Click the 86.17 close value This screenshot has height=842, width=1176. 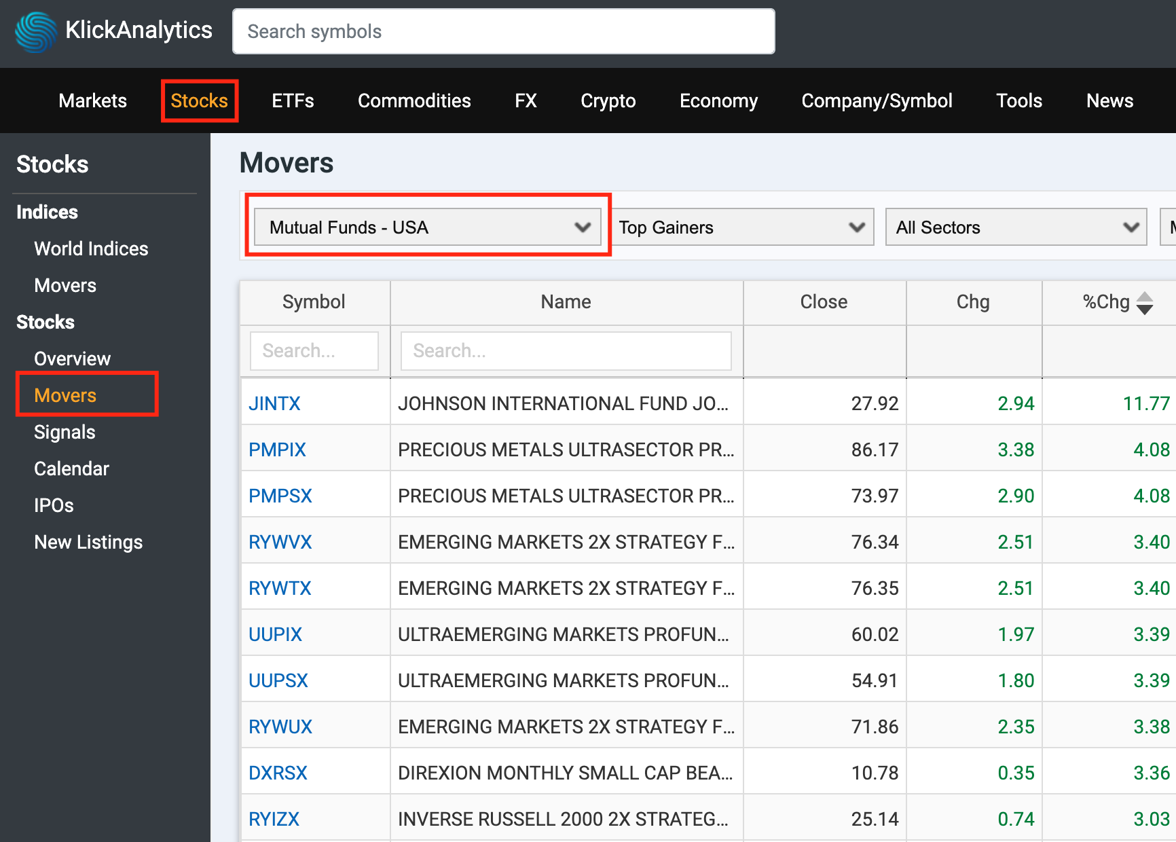pos(875,450)
